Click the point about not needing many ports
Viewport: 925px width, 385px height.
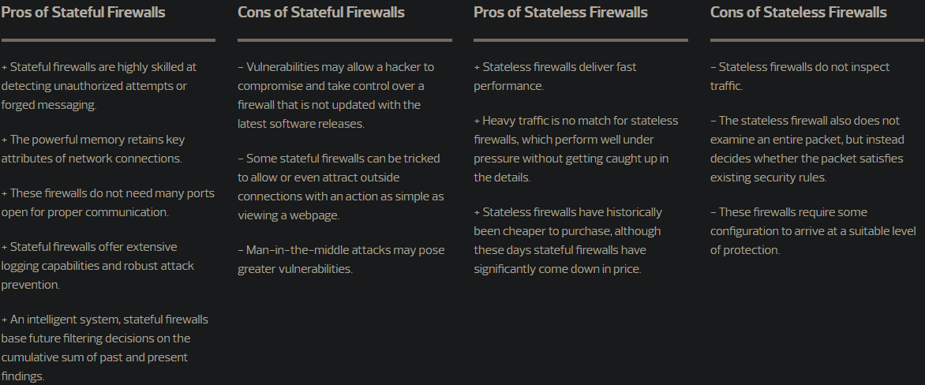click(x=107, y=202)
